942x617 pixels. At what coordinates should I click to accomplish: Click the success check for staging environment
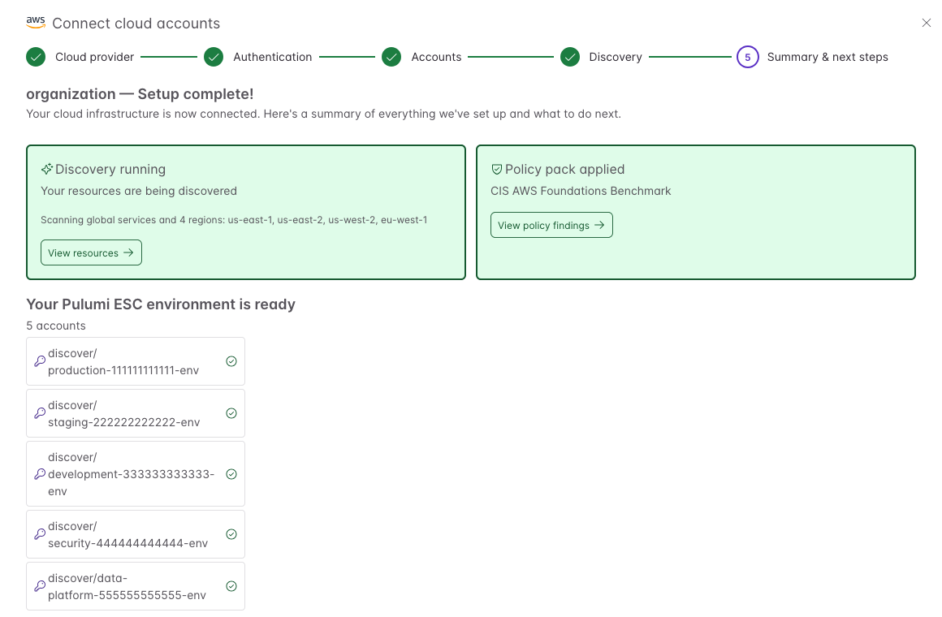[x=231, y=413]
